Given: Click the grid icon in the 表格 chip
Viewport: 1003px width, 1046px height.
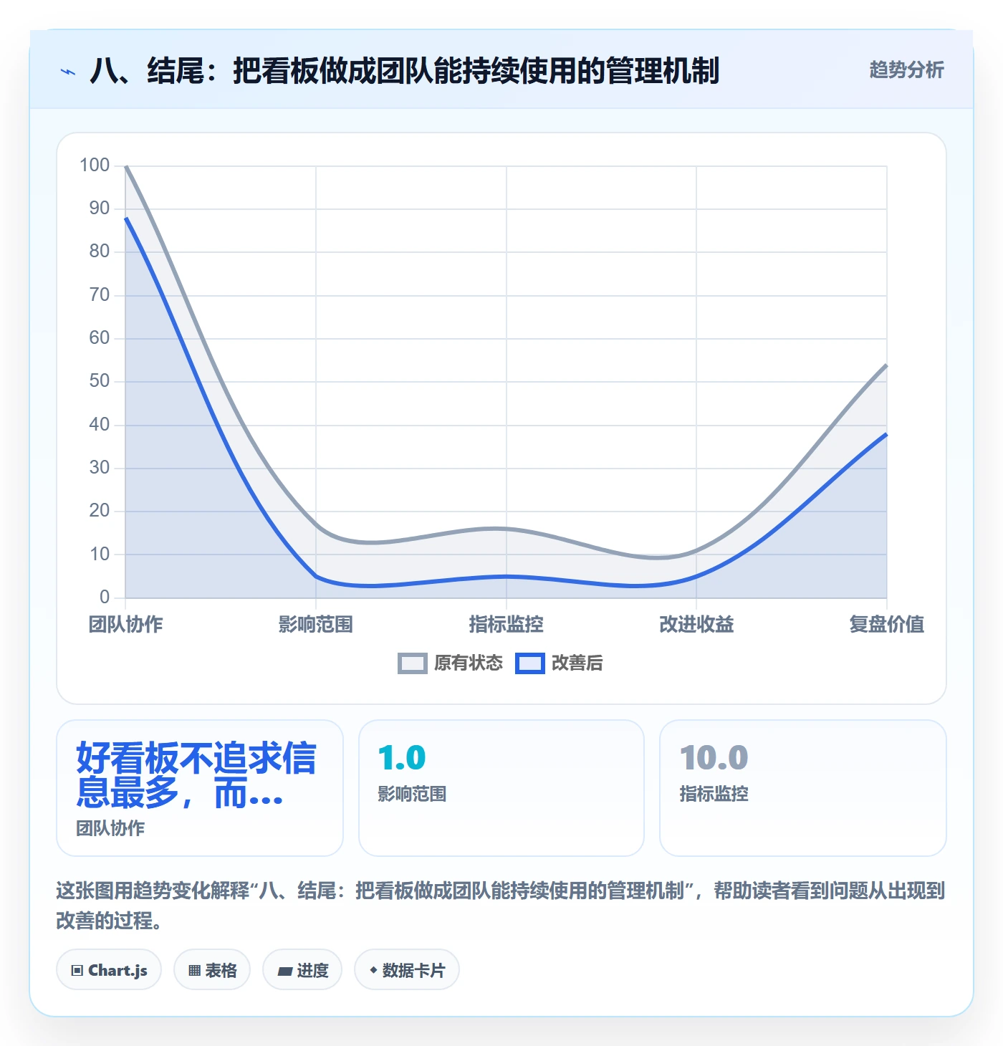Looking at the screenshot, I should 194,971.
